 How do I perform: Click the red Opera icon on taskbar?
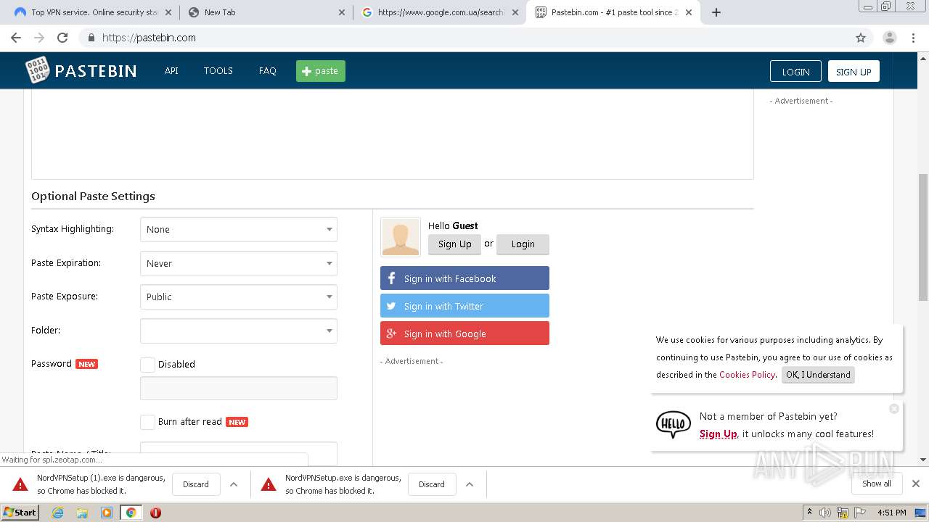click(155, 513)
